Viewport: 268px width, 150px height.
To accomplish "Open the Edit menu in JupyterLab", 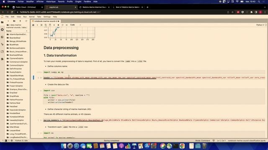I will pos(13,17).
